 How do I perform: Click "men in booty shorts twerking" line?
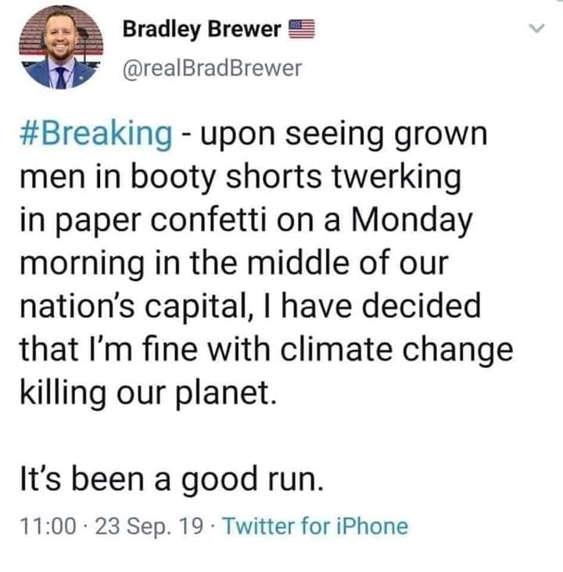point(240,177)
